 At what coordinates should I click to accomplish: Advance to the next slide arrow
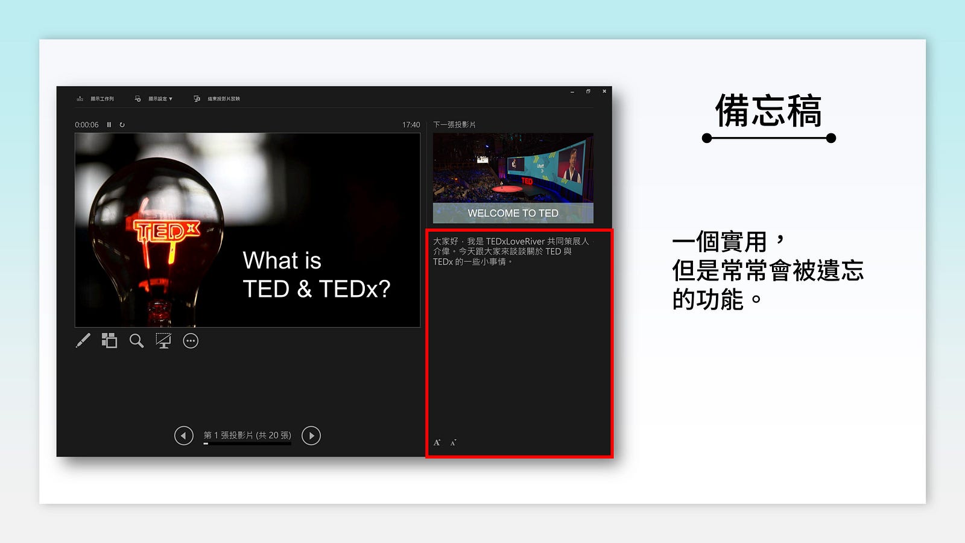tap(311, 435)
